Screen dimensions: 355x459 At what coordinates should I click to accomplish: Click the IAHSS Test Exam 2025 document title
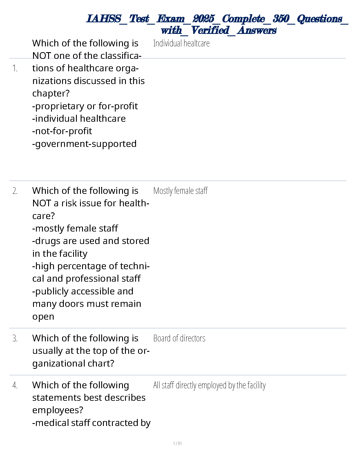pos(218,24)
